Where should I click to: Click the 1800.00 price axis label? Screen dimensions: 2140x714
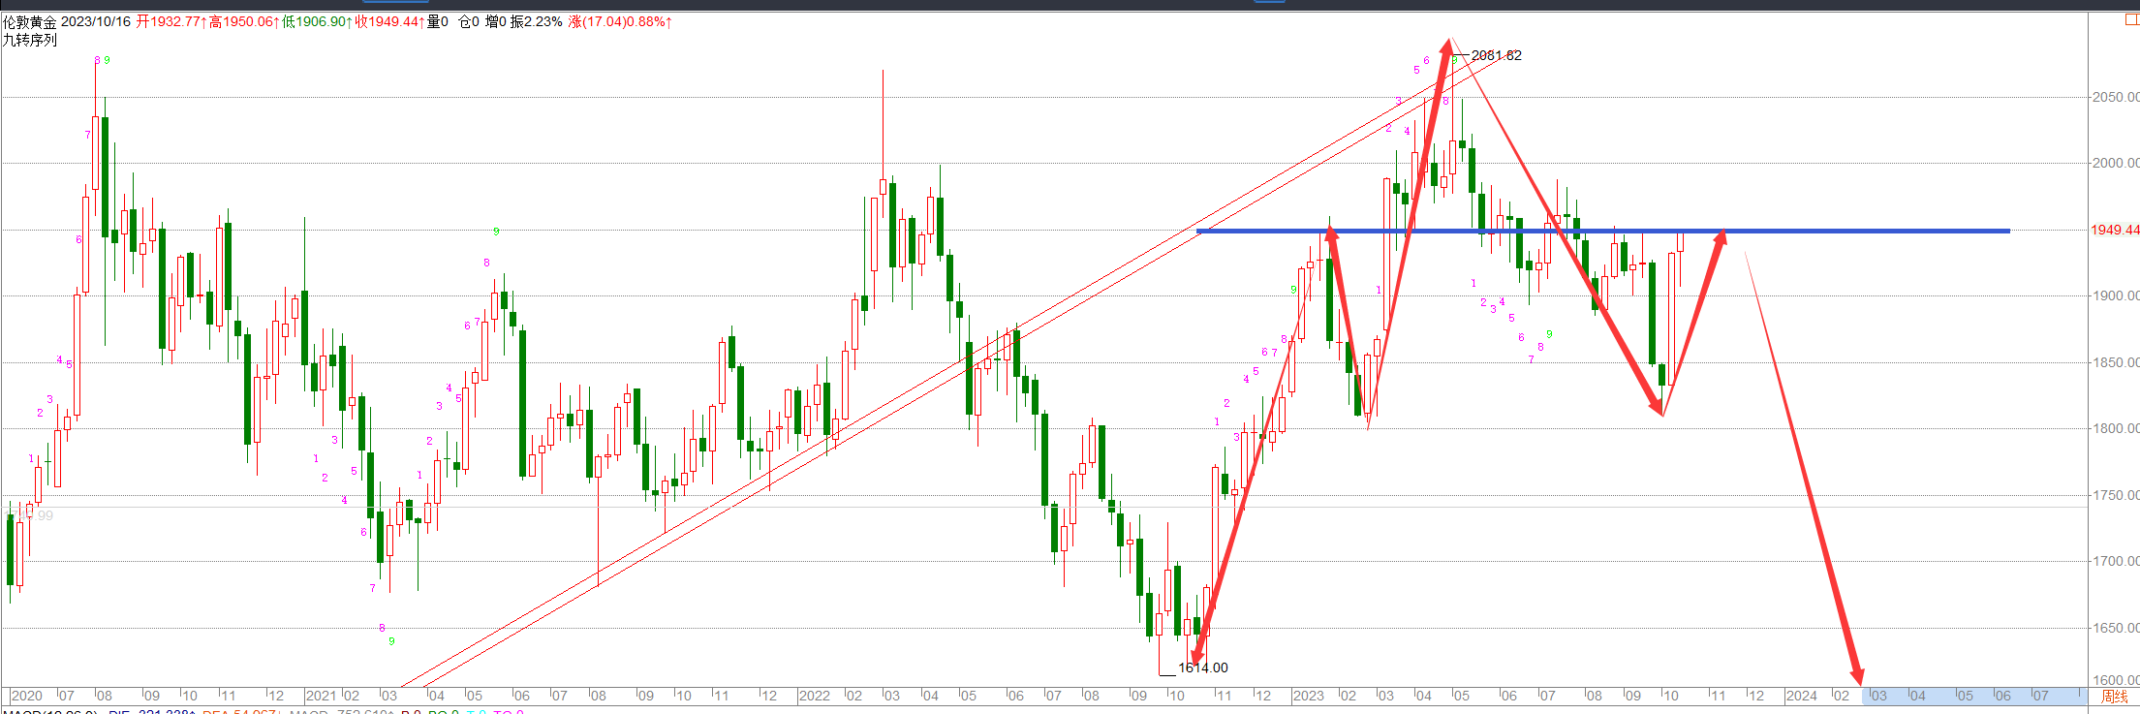click(x=2115, y=428)
